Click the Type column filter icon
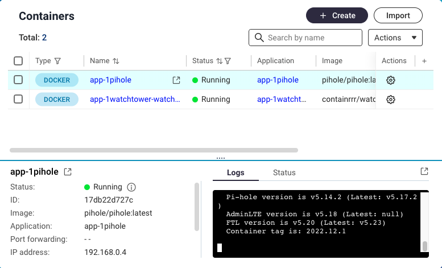This screenshot has height=268, width=442. point(57,61)
